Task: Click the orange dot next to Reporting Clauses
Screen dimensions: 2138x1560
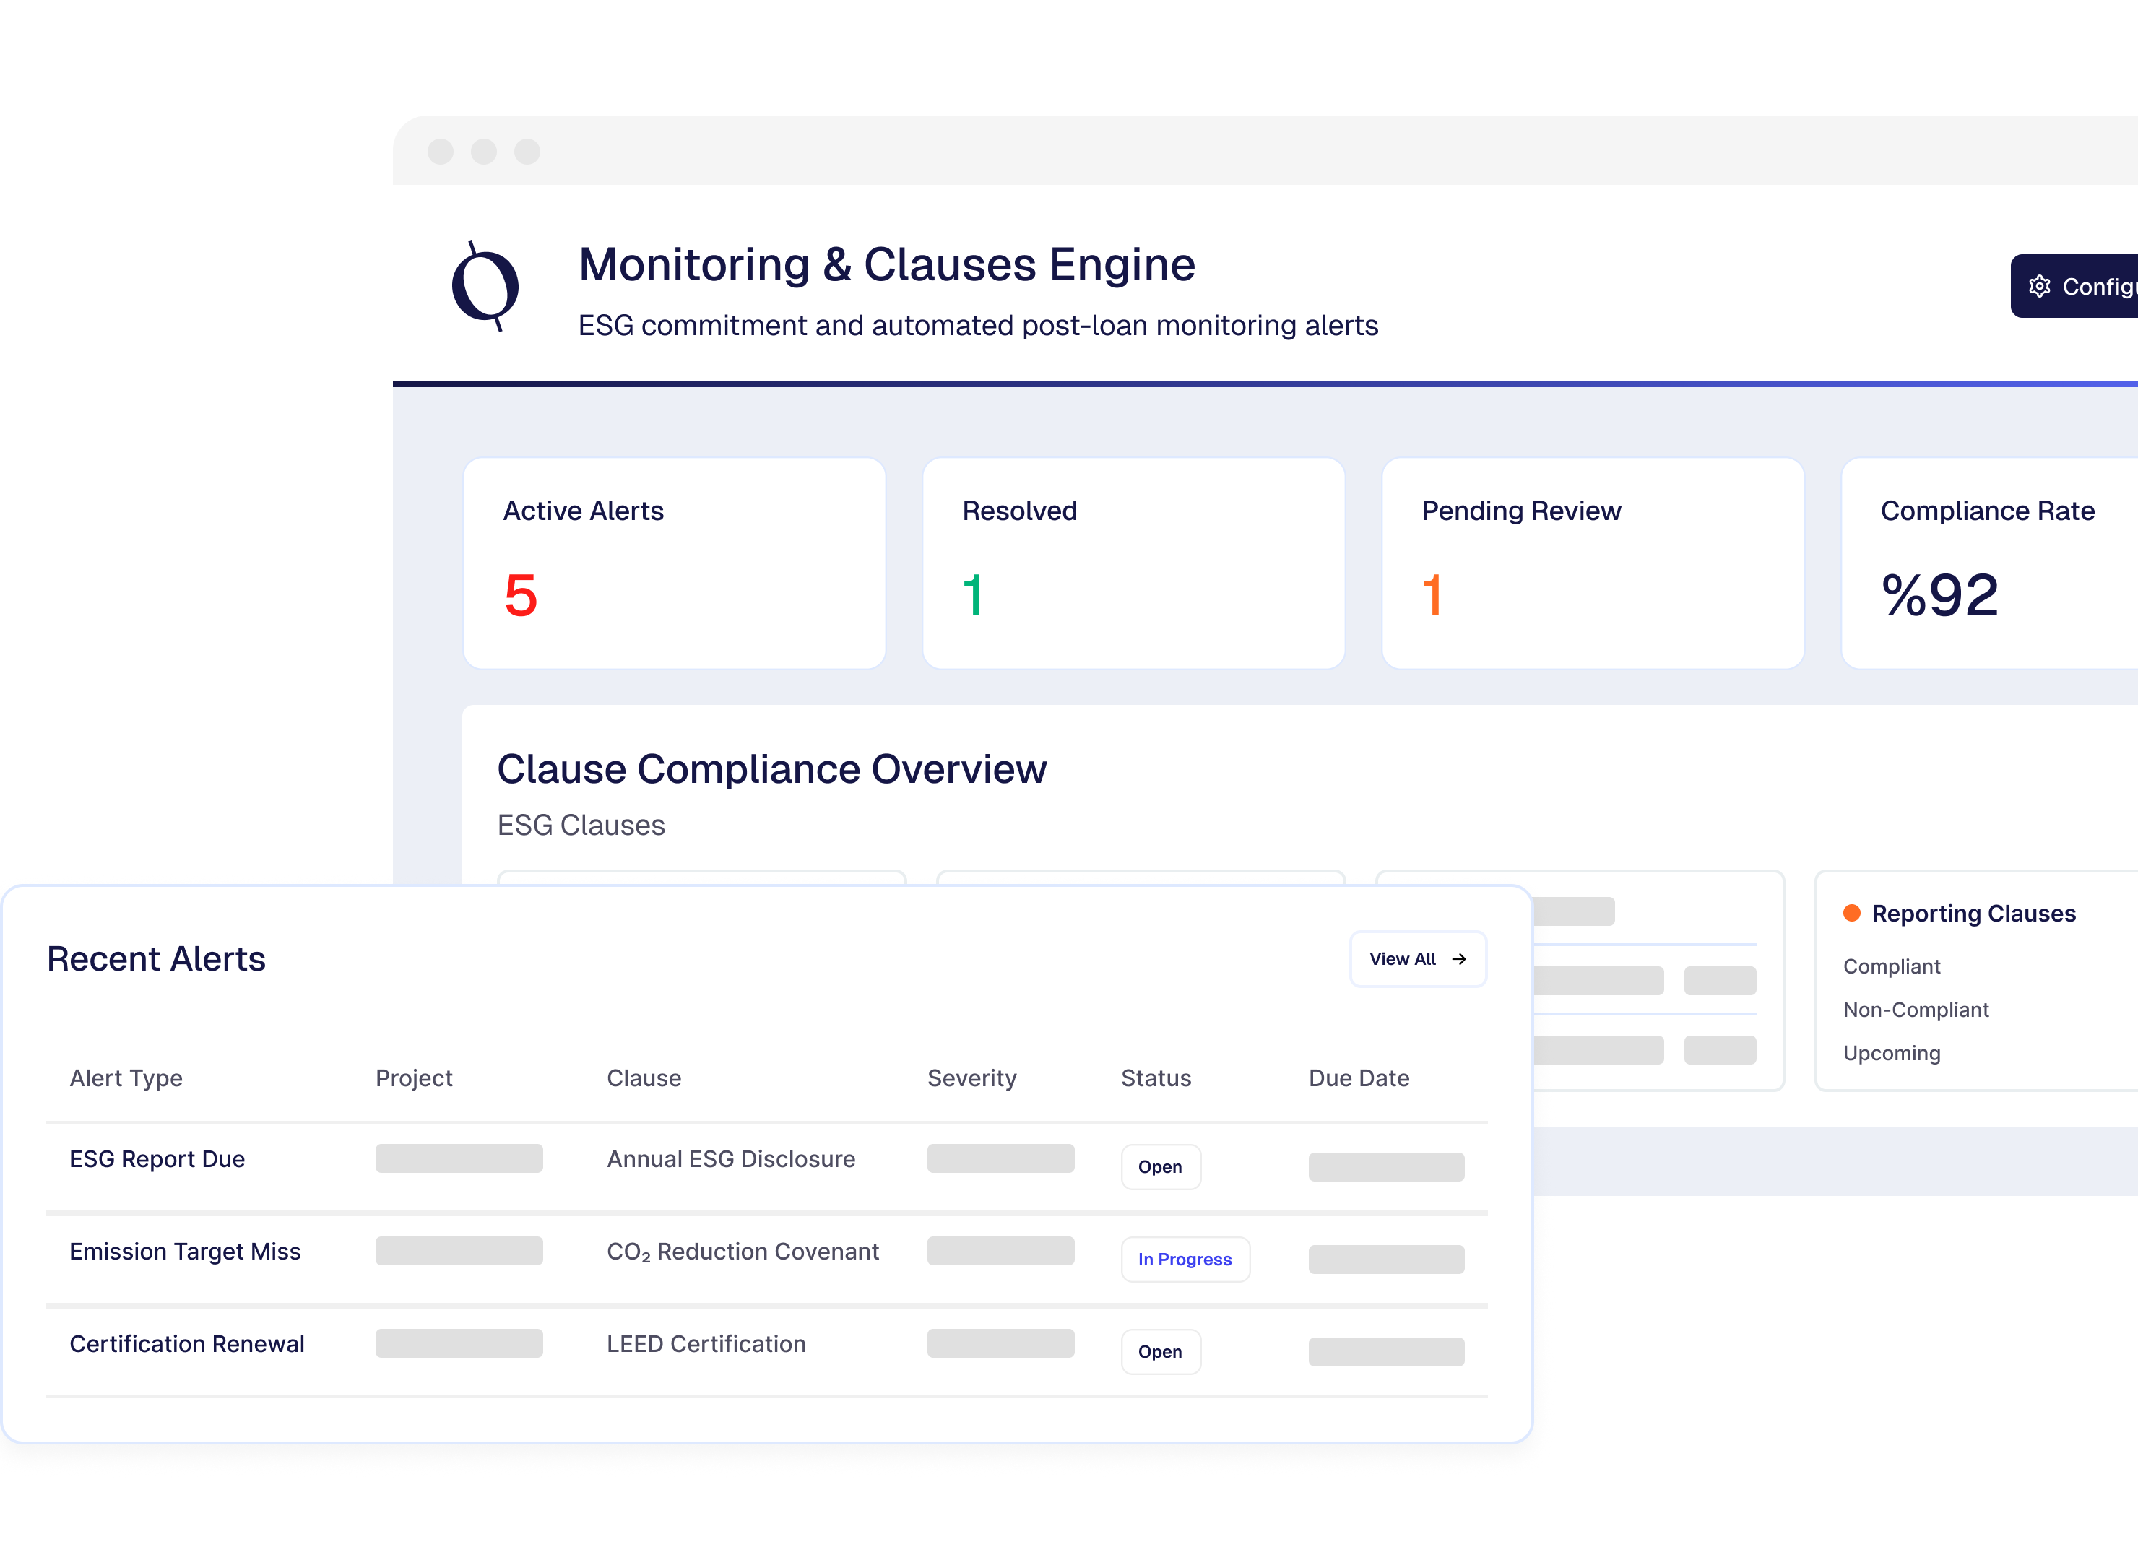Action: click(1852, 912)
